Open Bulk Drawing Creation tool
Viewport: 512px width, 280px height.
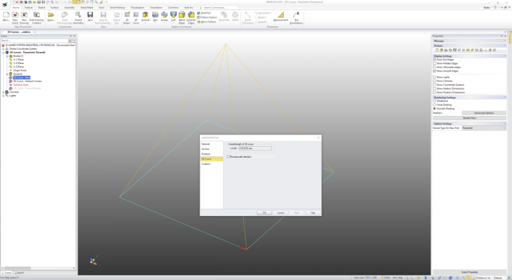[36, 17]
